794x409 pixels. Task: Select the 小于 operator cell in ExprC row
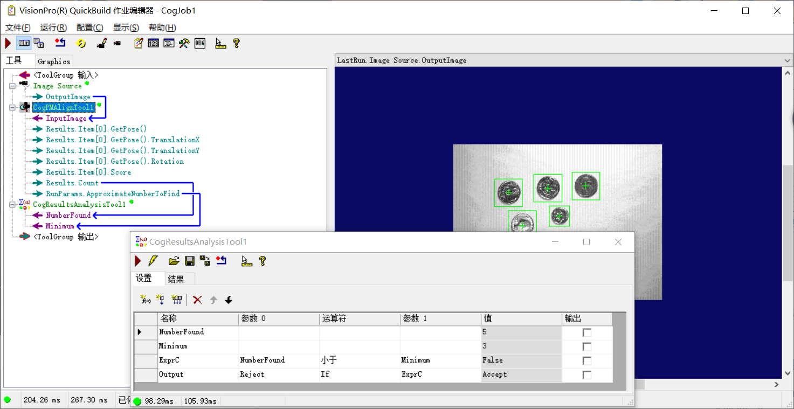pyautogui.click(x=360, y=361)
